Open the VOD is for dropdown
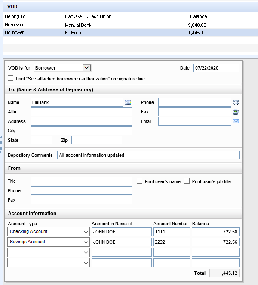The width and height of the screenshot is (258, 285). coord(86,68)
